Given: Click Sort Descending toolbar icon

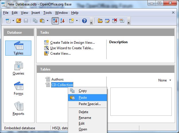Looking at the screenshot, I should point(62,21).
